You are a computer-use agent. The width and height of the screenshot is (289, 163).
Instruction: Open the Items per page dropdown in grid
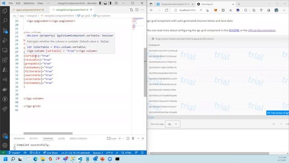pyautogui.click(x=172, y=124)
